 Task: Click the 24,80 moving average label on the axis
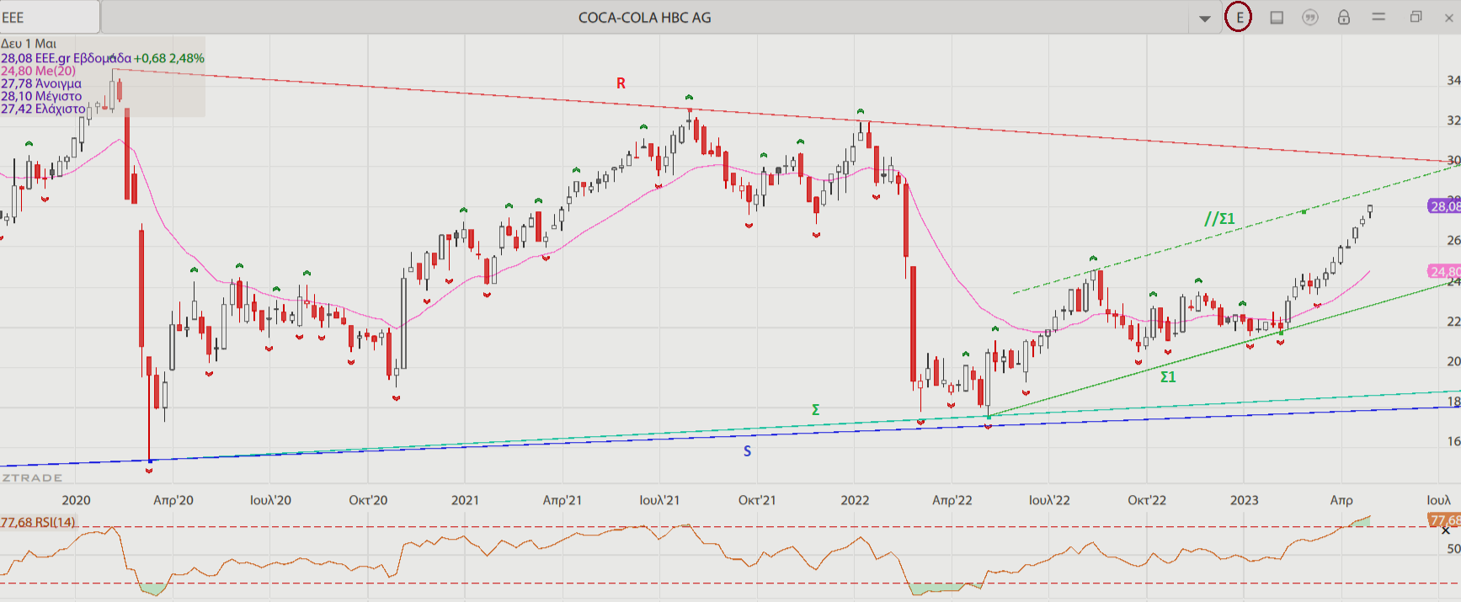(1445, 271)
